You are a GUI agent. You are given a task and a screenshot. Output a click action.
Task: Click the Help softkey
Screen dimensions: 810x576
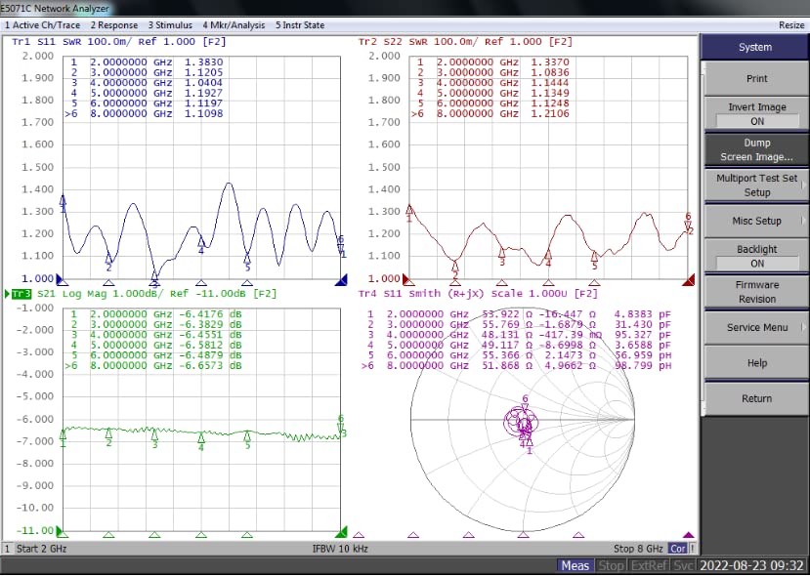[756, 363]
